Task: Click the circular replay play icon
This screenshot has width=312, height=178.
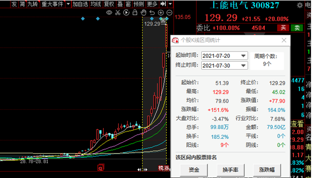Action: tap(126, 13)
